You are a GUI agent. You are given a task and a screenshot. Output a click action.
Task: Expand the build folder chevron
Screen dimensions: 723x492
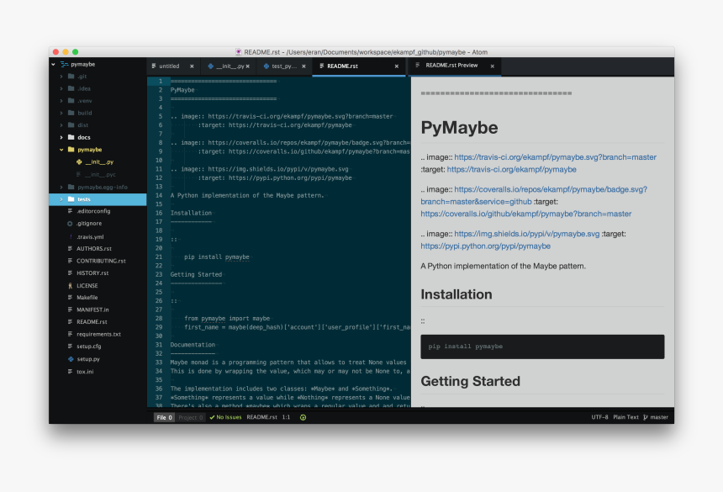[x=61, y=113]
